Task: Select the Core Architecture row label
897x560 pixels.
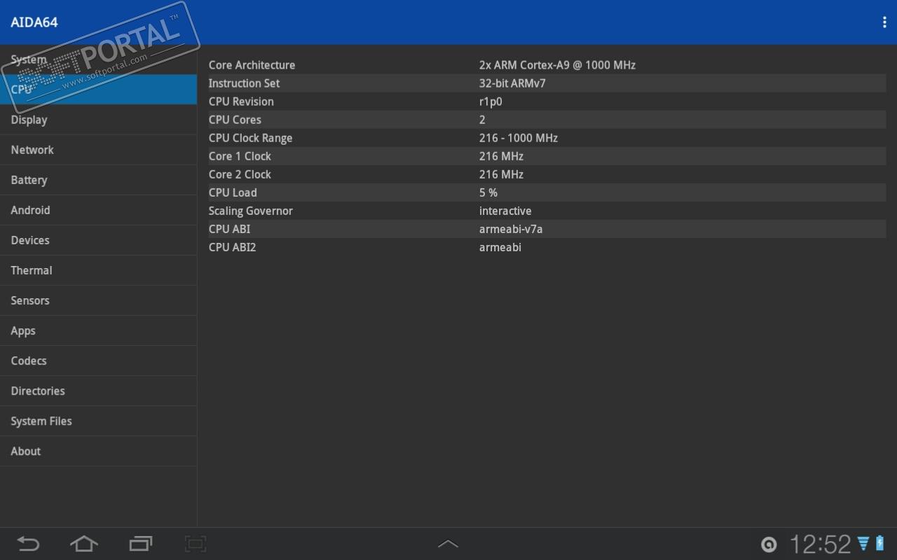Action: [252, 65]
